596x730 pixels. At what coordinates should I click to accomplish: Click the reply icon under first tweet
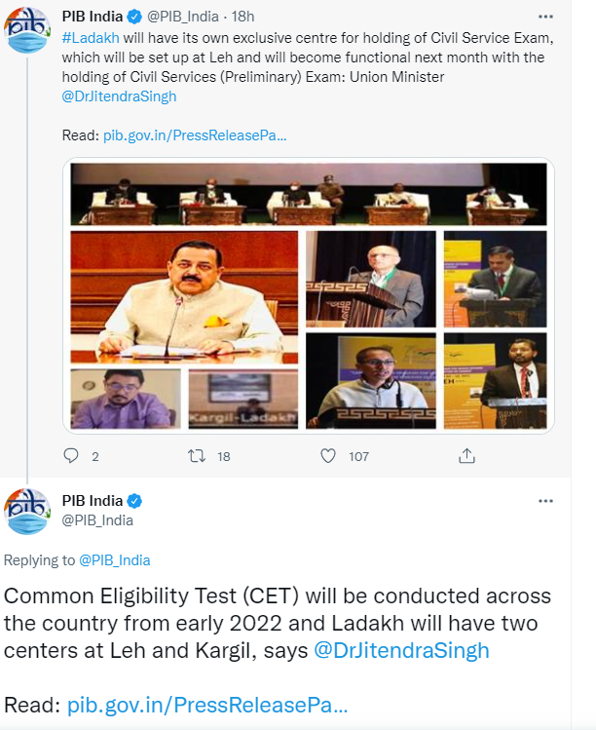[70, 455]
